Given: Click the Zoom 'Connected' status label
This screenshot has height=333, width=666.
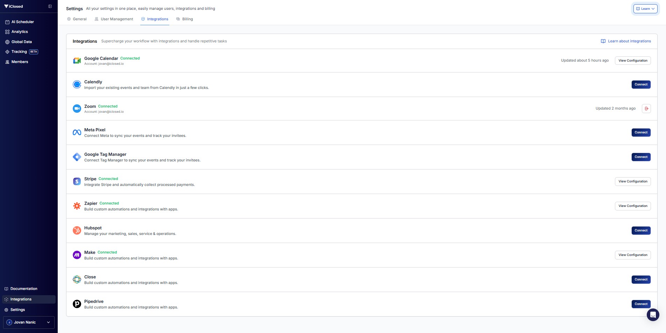Looking at the screenshot, I should pos(108,106).
